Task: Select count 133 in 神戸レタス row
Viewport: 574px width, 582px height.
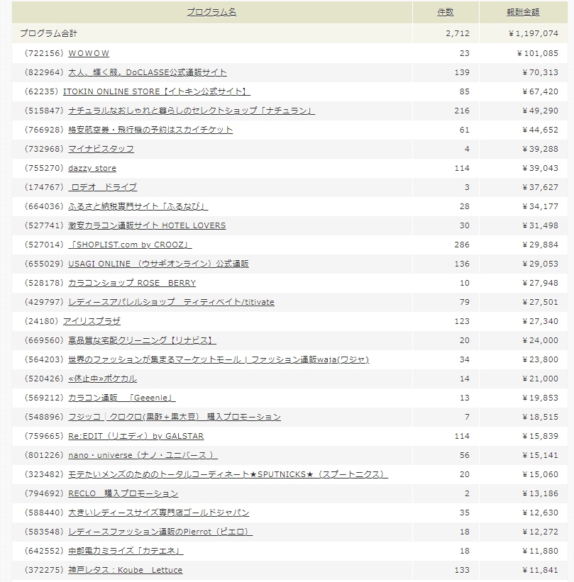Action: pyautogui.click(x=462, y=570)
